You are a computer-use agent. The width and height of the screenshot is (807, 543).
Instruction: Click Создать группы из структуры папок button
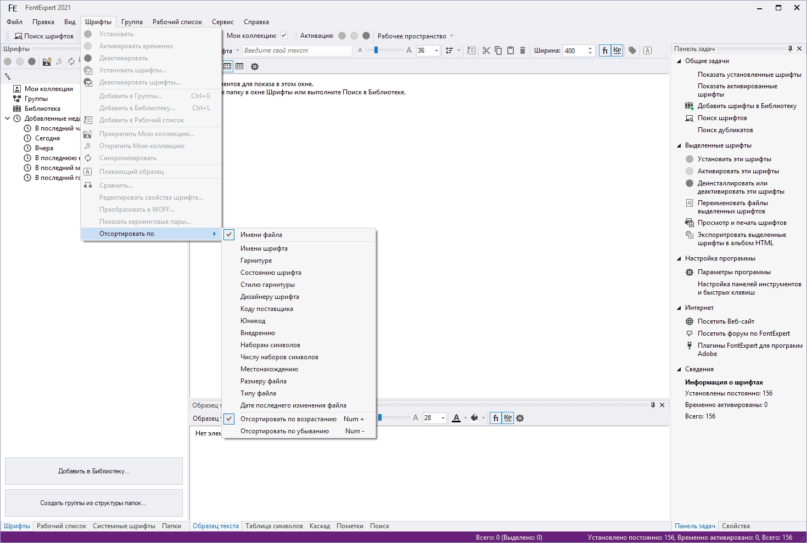pos(94,503)
